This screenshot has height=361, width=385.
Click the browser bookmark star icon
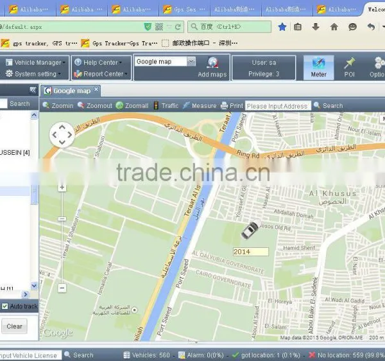coord(282,27)
